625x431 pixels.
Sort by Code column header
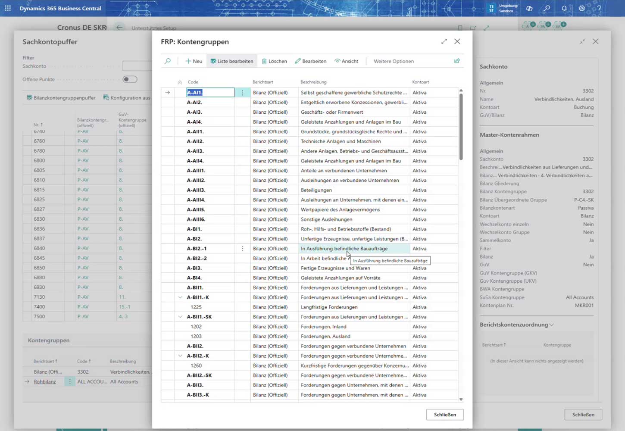click(193, 82)
